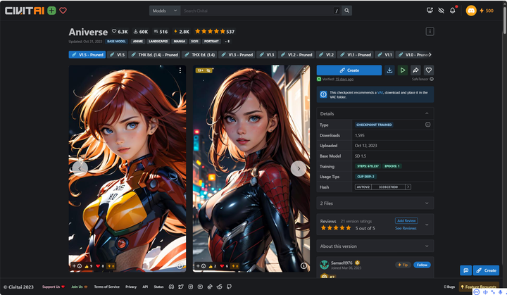
Task: Click the VAE link in the notice
Action: [x=380, y=92]
